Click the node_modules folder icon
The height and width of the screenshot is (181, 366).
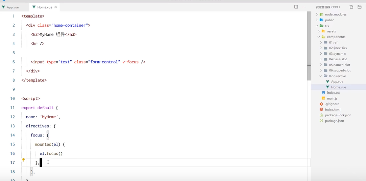coord(321,14)
